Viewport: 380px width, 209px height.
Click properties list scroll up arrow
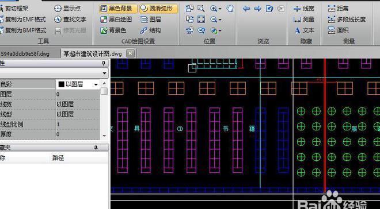(x=104, y=84)
